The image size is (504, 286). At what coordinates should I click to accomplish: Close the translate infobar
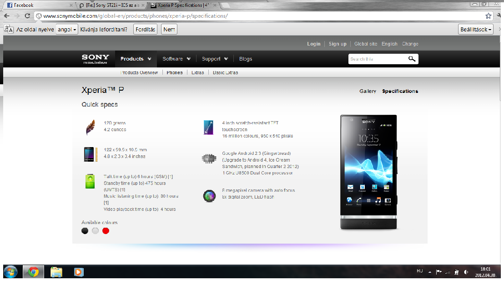point(500,29)
